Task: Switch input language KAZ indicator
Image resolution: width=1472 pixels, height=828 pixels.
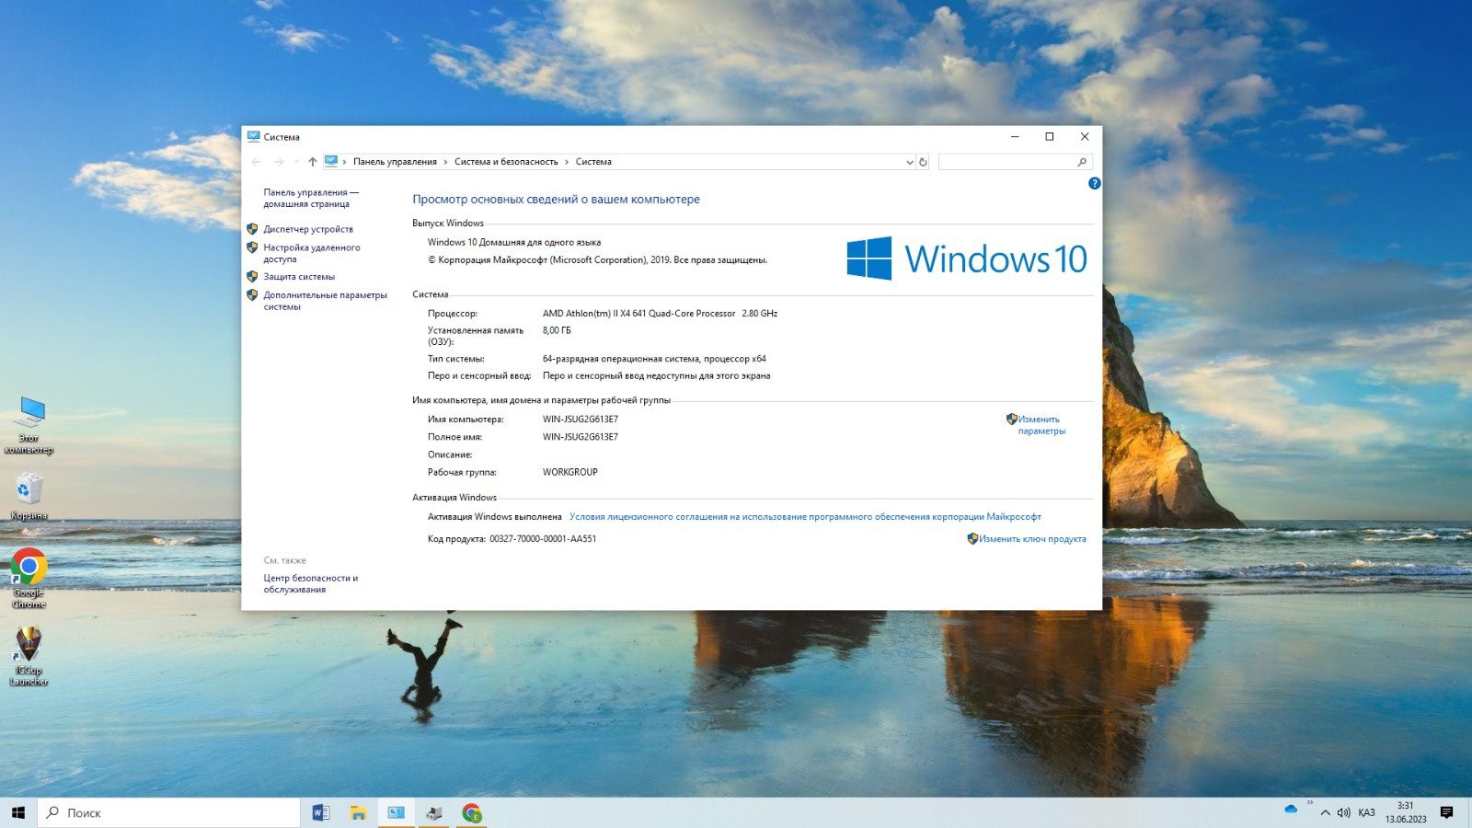Action: coord(1366,813)
